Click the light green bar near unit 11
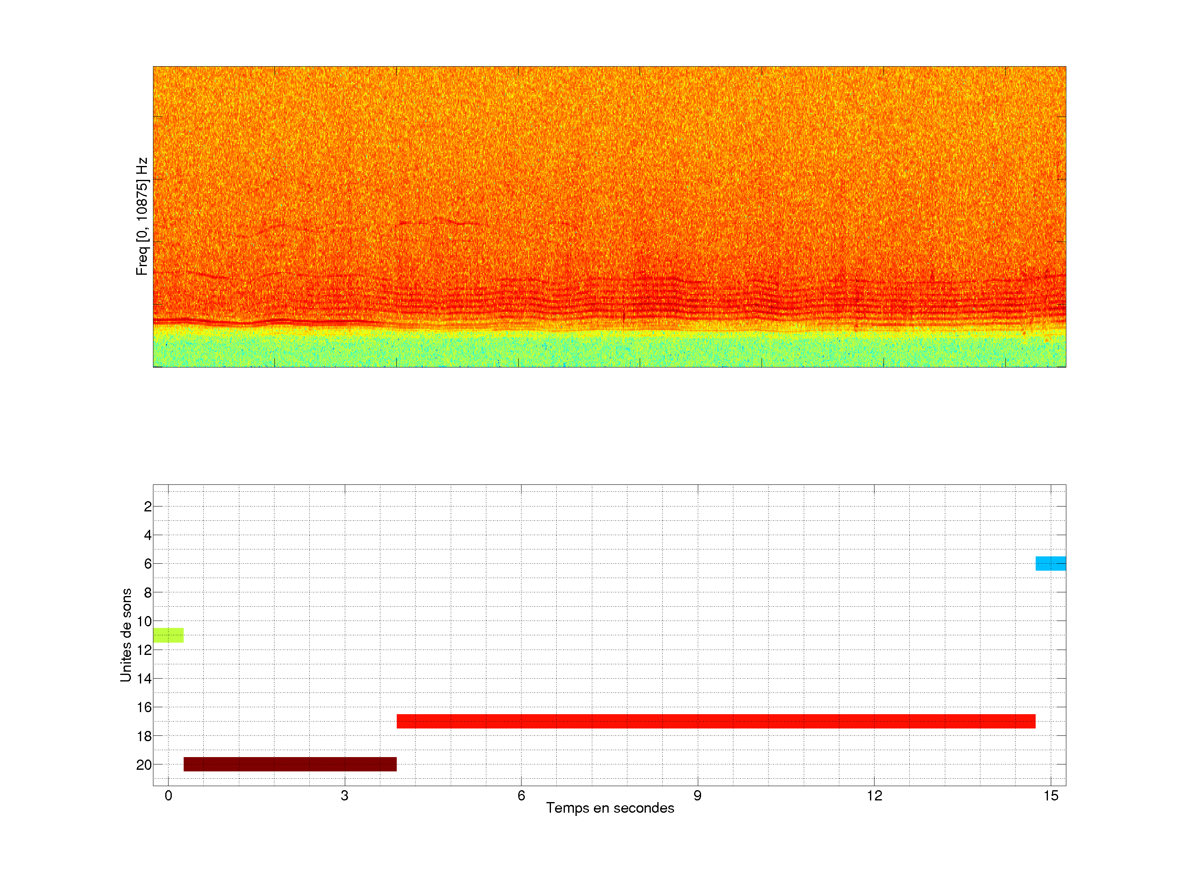 [168, 635]
